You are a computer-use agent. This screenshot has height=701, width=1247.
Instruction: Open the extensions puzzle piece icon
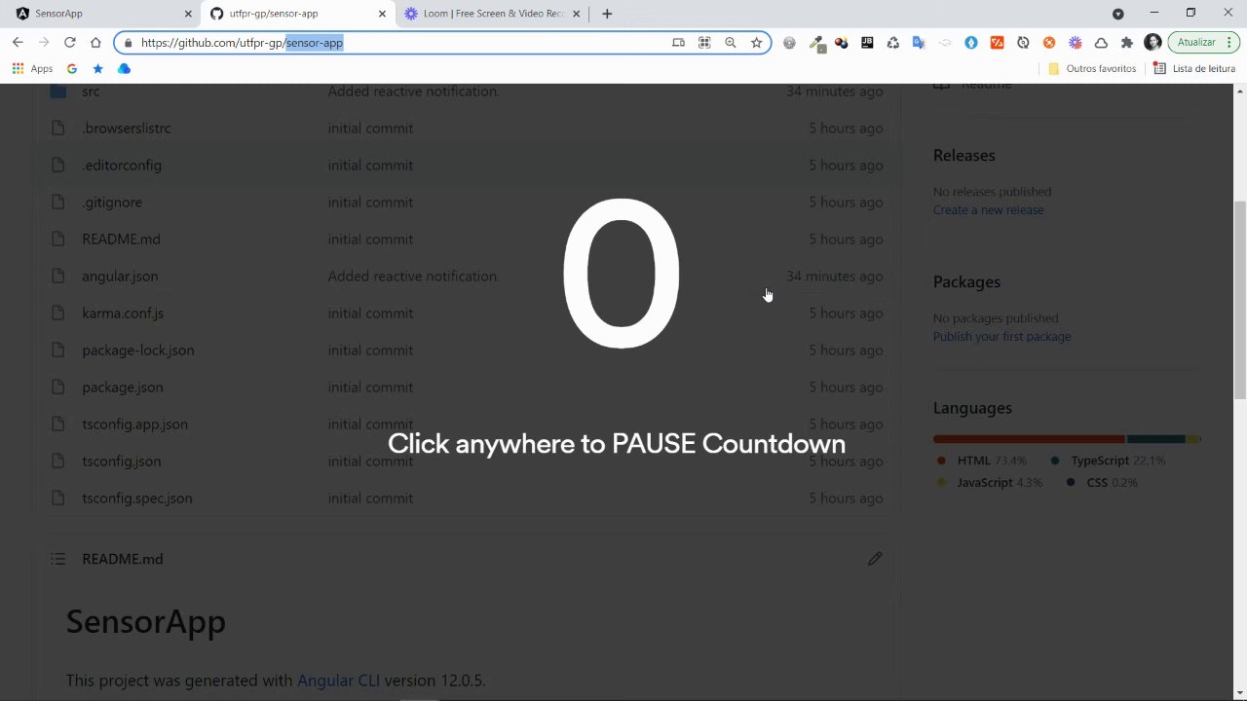click(1127, 43)
